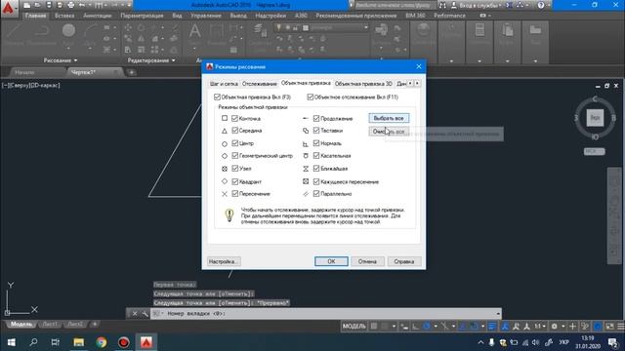Confirm the dialog with OK
The height and width of the screenshot is (351, 625).
pyautogui.click(x=331, y=261)
